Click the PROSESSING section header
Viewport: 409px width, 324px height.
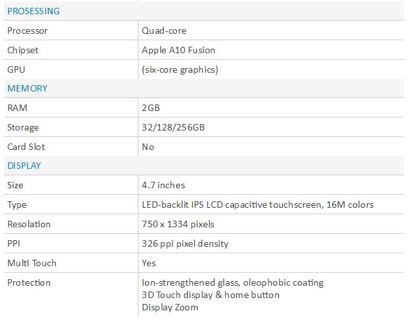[33, 11]
